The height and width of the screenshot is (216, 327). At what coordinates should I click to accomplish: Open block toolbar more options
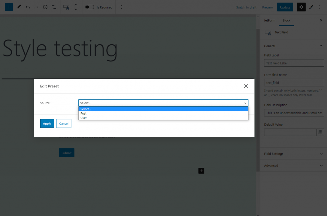click(x=121, y=7)
